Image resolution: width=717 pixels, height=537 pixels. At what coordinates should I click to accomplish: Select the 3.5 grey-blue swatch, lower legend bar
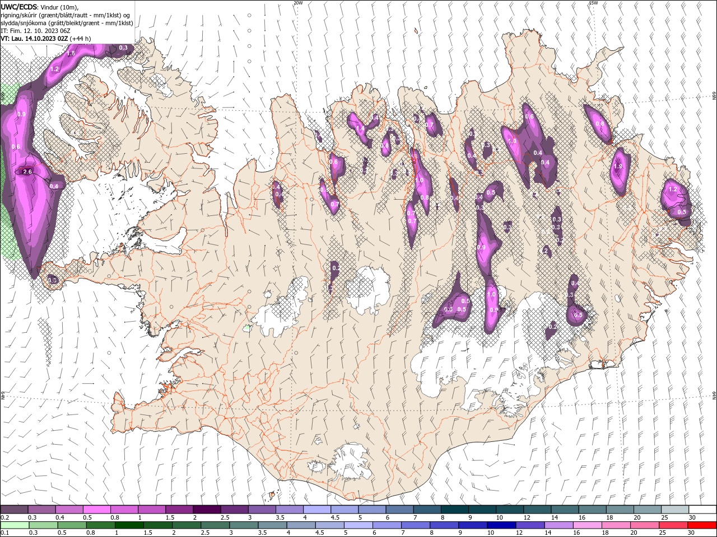[272, 525]
